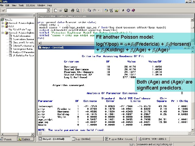The width and height of the screenshot is (195, 146).
Task: Click Output window down scroll arrow
Action: (193, 130)
